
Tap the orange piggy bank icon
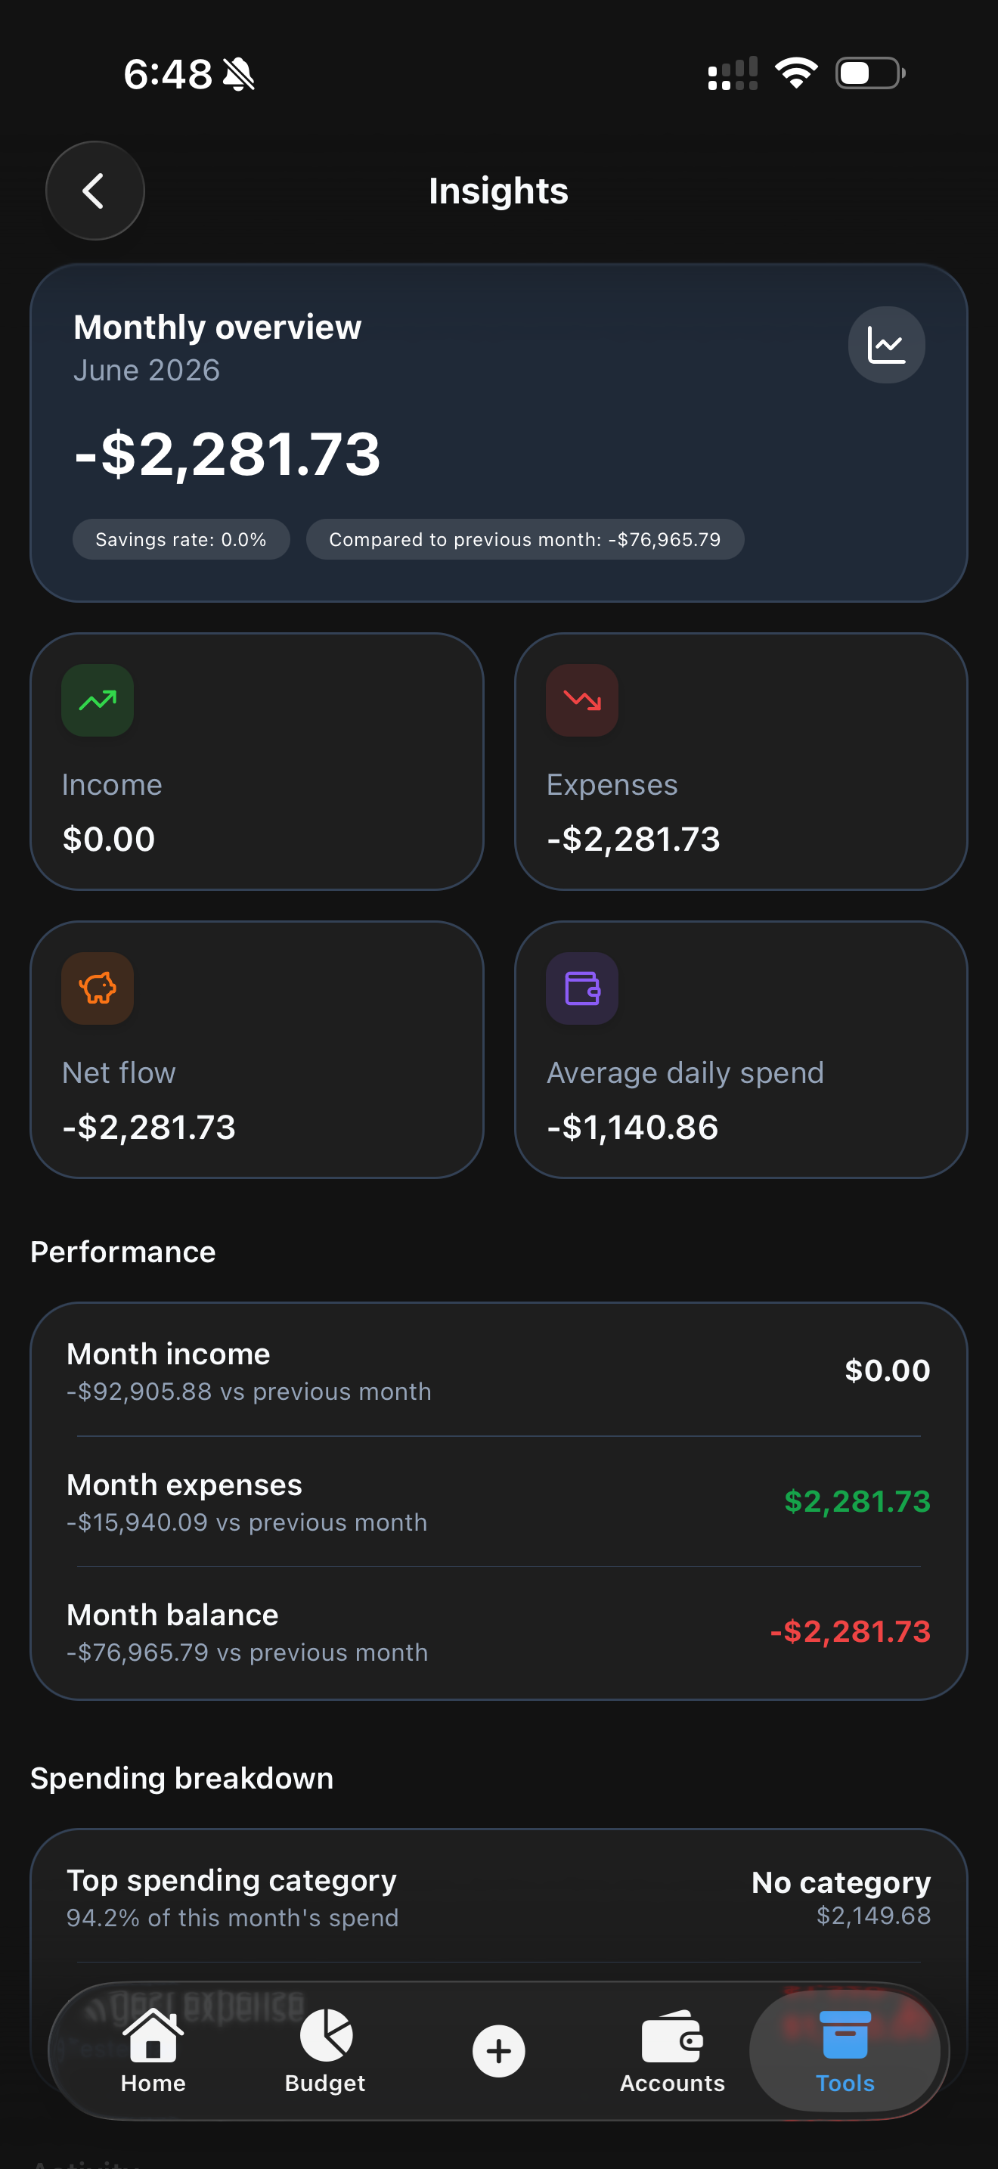(x=98, y=988)
